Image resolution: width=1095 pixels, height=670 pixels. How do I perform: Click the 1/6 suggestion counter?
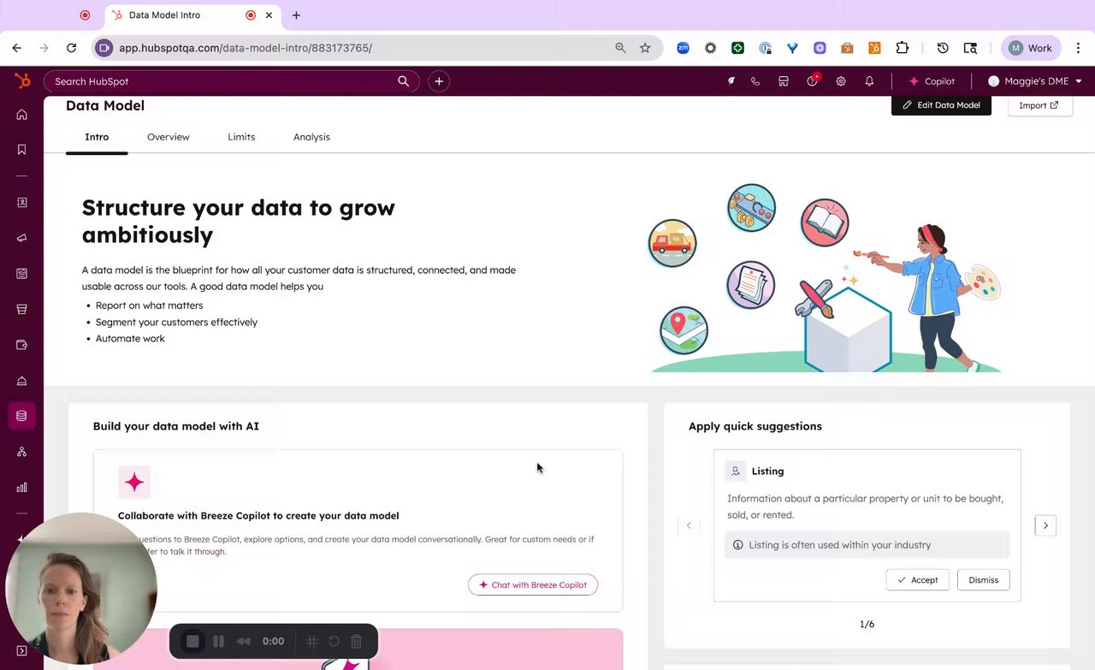867,624
